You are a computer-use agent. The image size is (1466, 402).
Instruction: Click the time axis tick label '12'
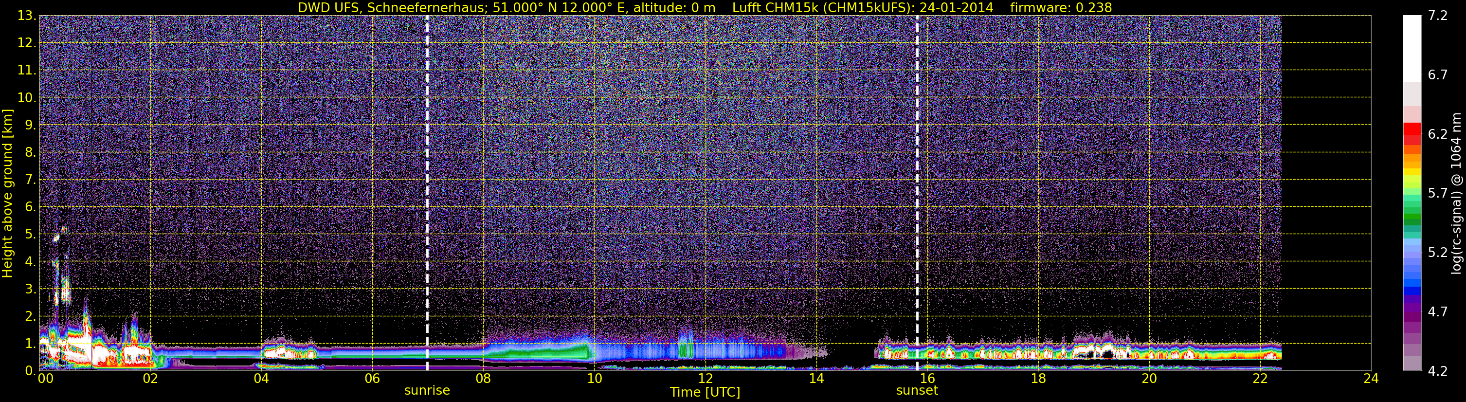tap(705, 379)
